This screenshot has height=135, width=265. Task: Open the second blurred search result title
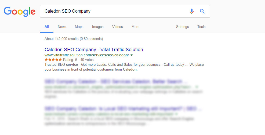coord(116,82)
